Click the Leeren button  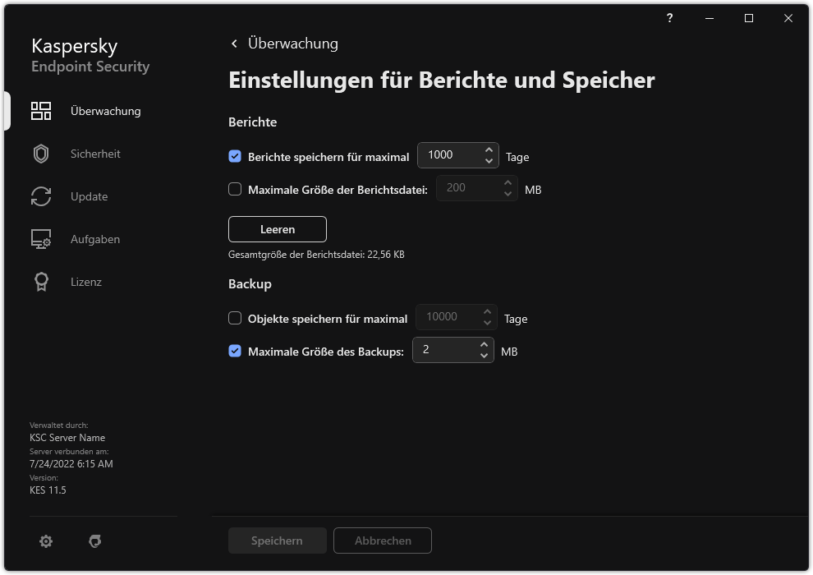pyautogui.click(x=277, y=228)
